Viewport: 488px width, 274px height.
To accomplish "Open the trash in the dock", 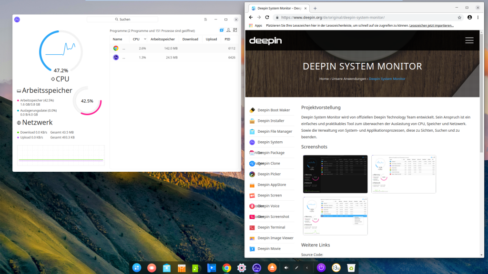I will pyautogui.click(x=351, y=268).
